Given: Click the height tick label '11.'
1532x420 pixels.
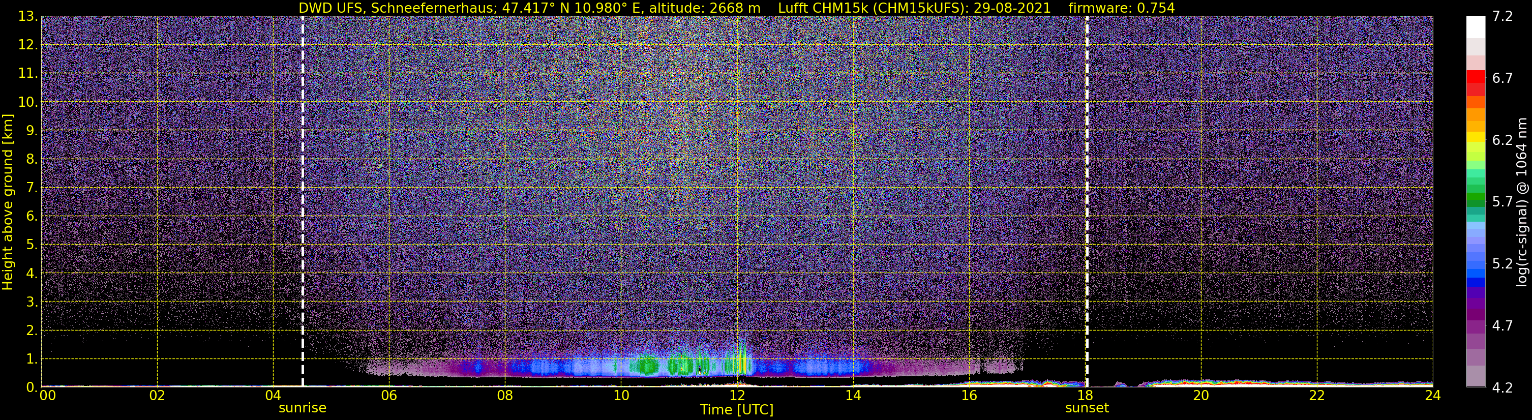Looking at the screenshot, I should click(x=28, y=74).
